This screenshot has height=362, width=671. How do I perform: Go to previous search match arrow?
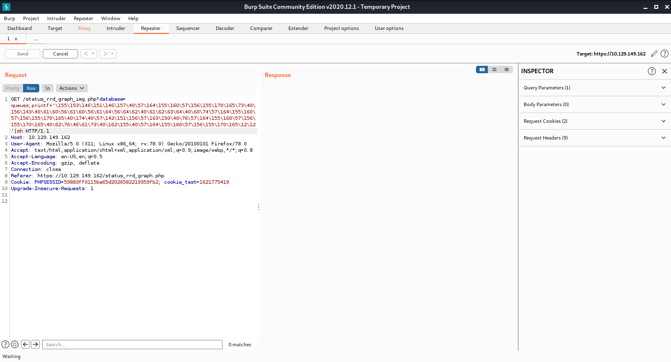26,344
